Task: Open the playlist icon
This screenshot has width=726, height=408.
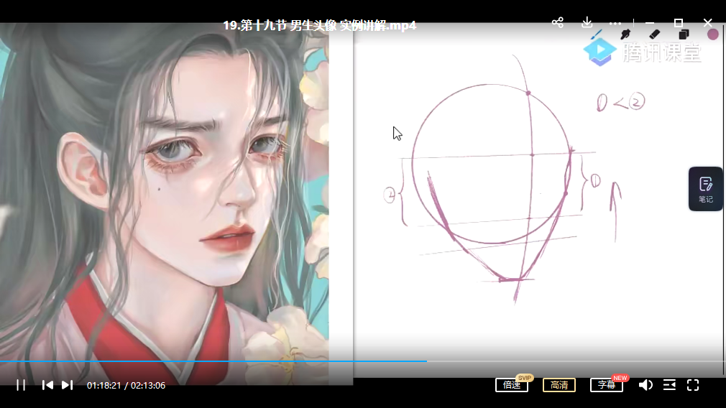Action: pos(669,385)
